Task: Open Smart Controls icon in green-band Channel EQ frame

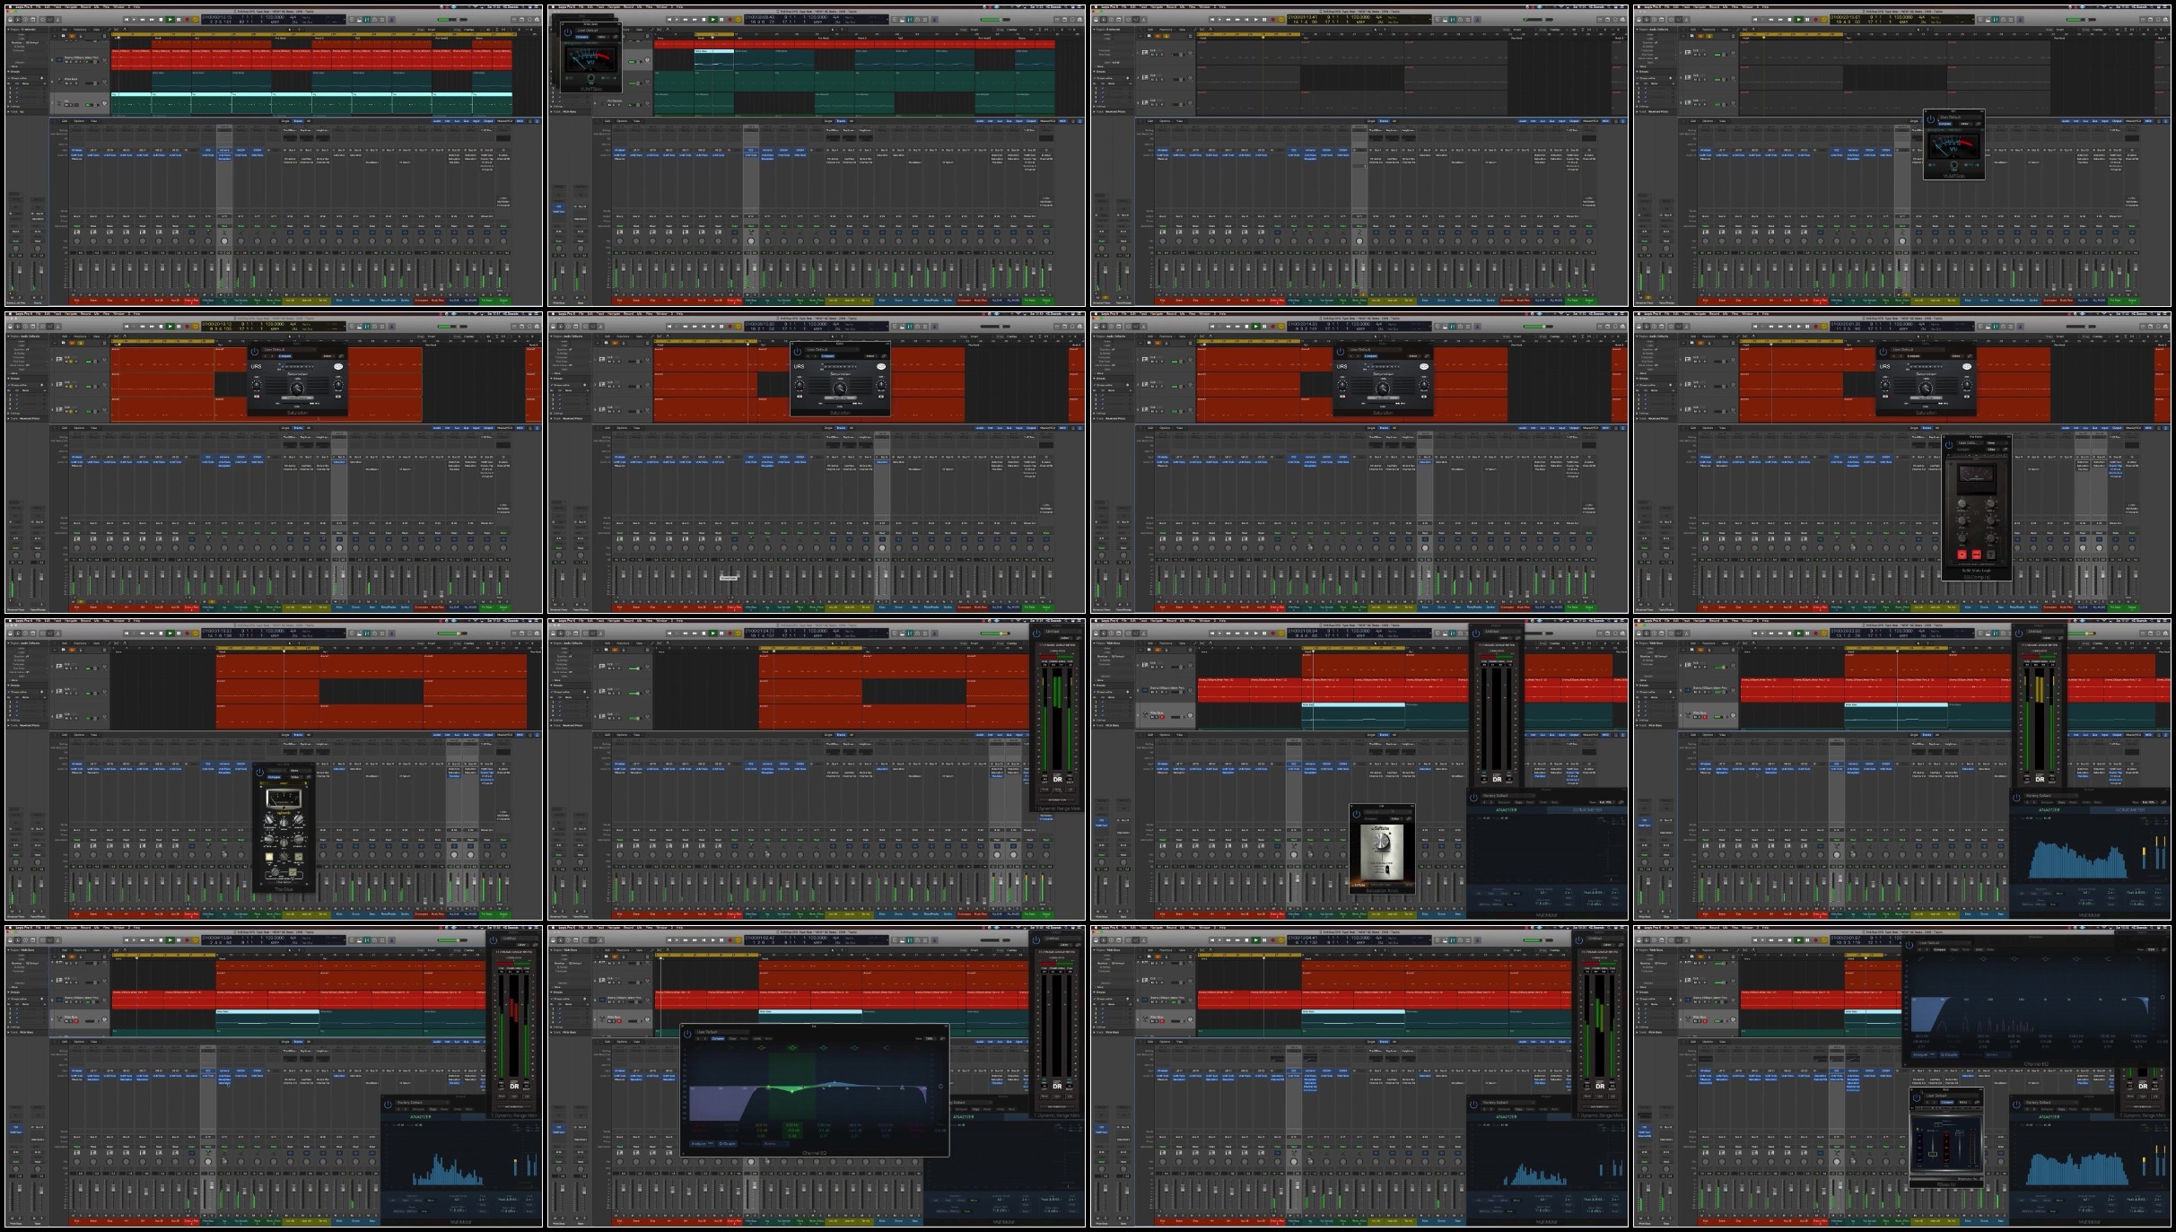Action: coord(586,941)
